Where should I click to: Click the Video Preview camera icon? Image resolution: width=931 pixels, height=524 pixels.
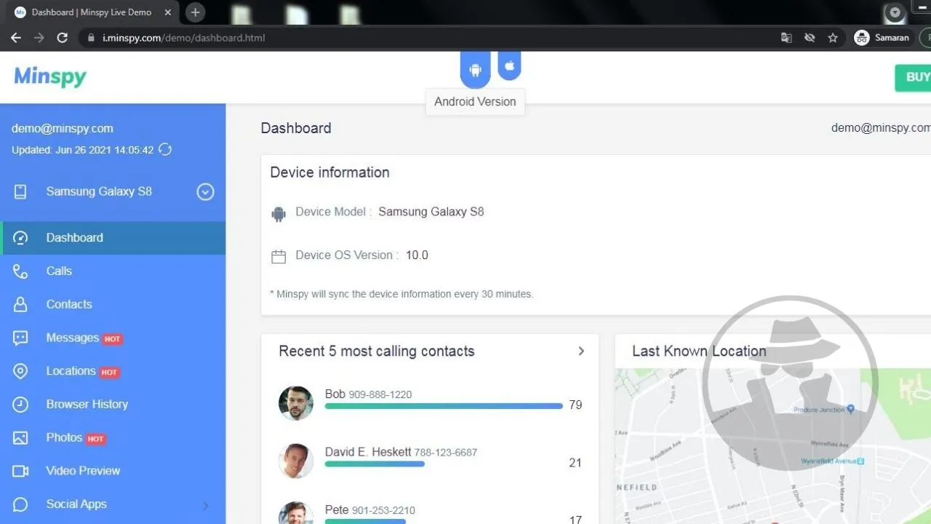(x=20, y=472)
